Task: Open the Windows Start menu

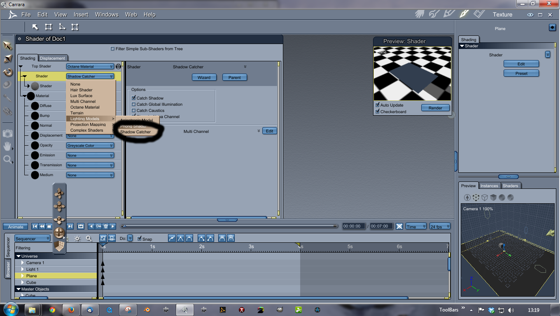Action: coord(10,309)
